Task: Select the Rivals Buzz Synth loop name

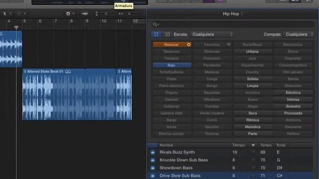Action: (x=177, y=152)
